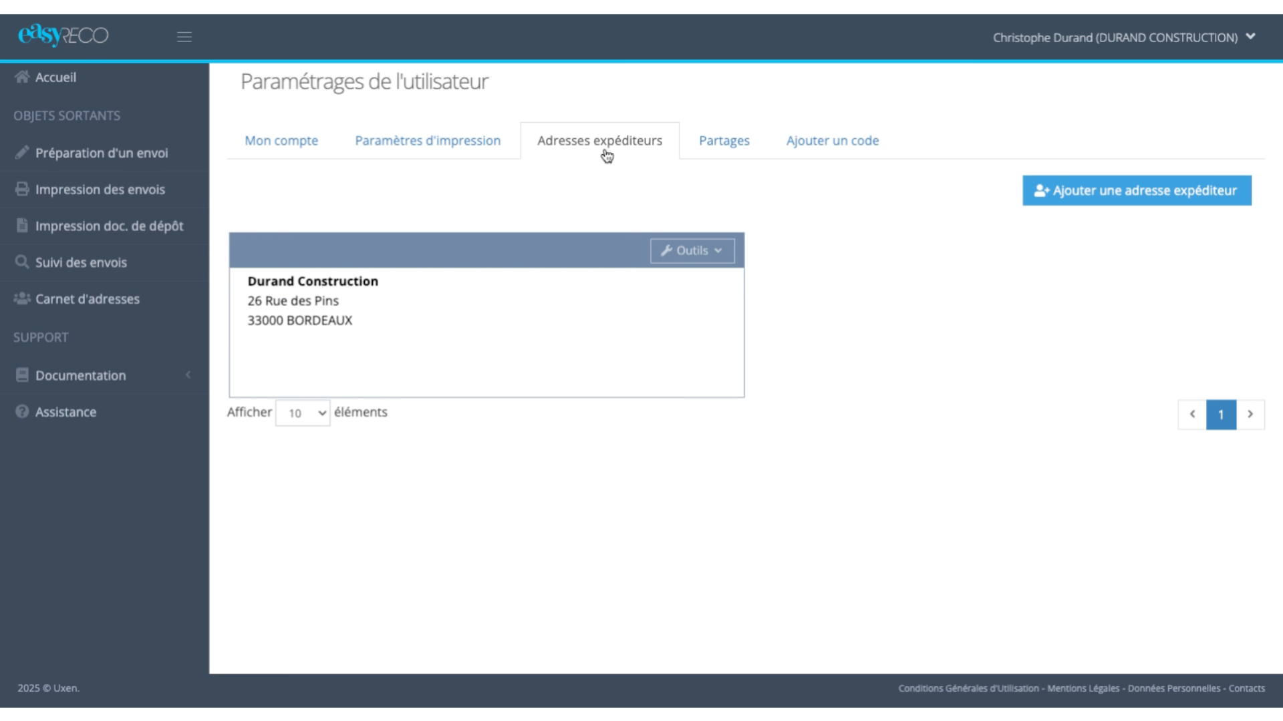Switch to Paramètres d'impression tab
Image resolution: width=1283 pixels, height=721 pixels.
point(428,141)
